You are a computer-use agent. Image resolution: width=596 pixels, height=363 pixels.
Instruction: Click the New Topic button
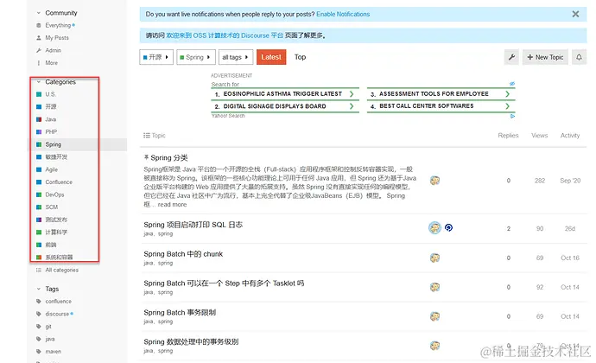[545, 57]
